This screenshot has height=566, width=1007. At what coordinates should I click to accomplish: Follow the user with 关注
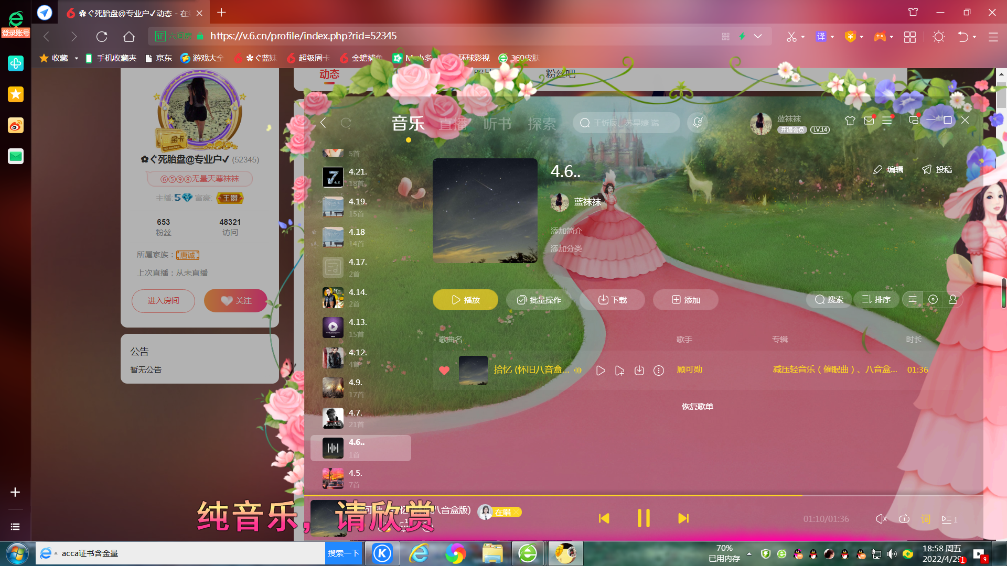pyautogui.click(x=236, y=301)
